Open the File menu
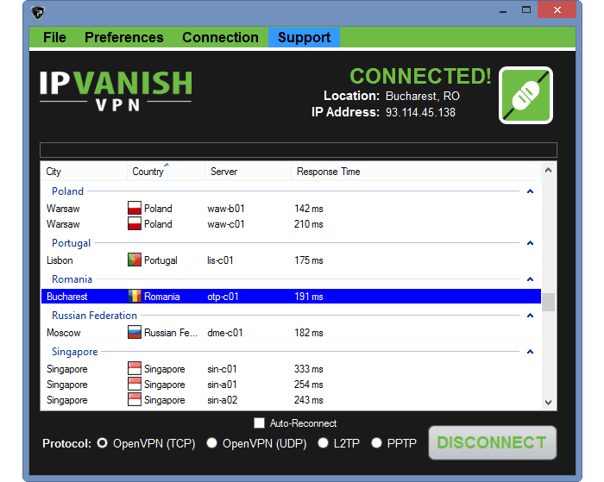The width and height of the screenshot is (604, 482). (54, 37)
